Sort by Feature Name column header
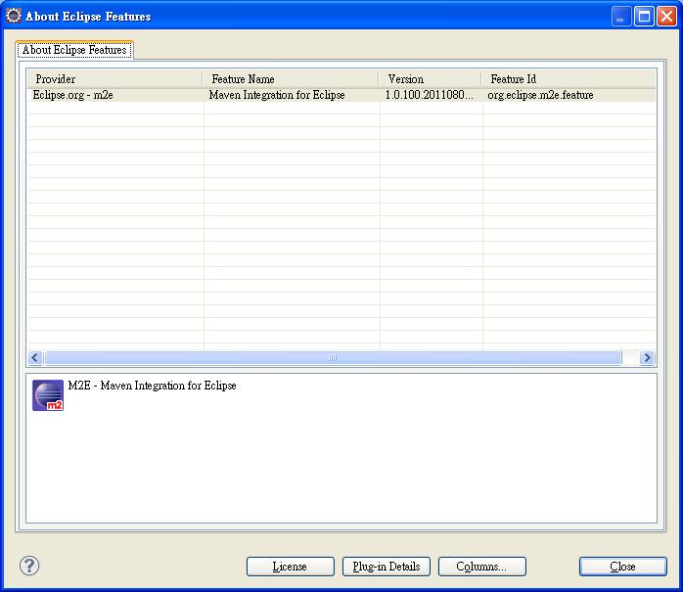 (291, 79)
